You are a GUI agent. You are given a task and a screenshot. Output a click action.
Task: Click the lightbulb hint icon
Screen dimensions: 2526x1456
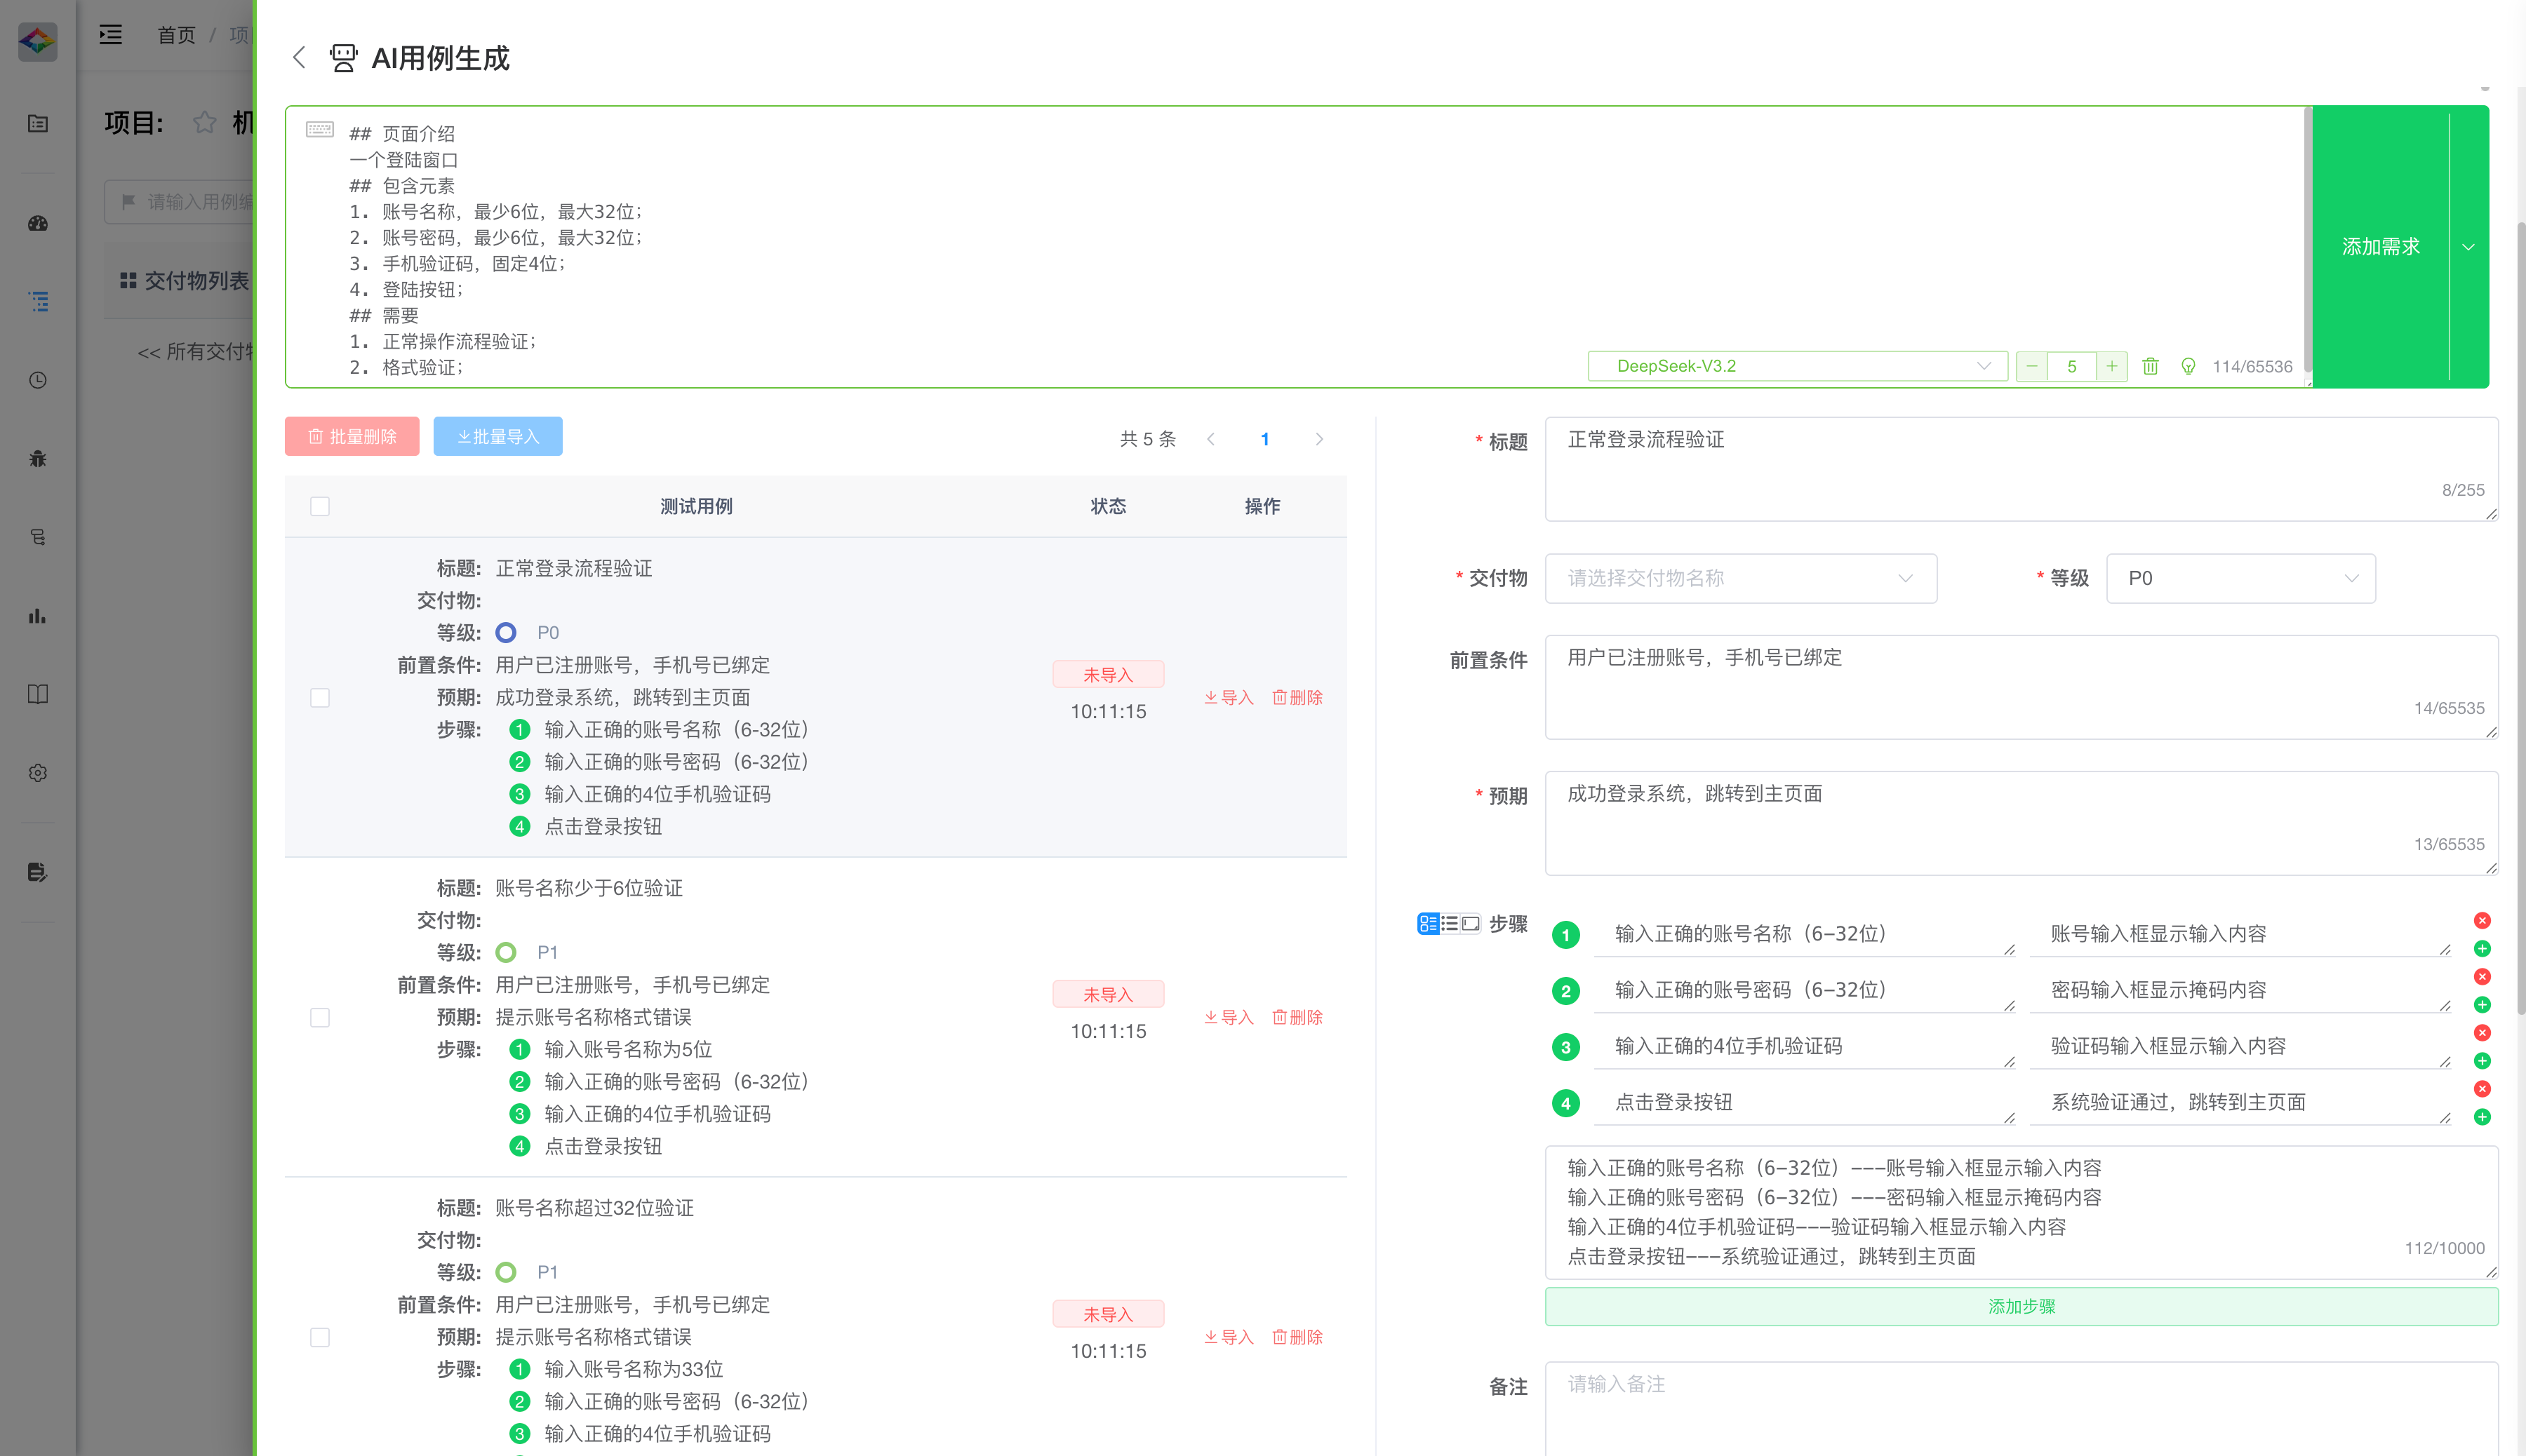2188,366
